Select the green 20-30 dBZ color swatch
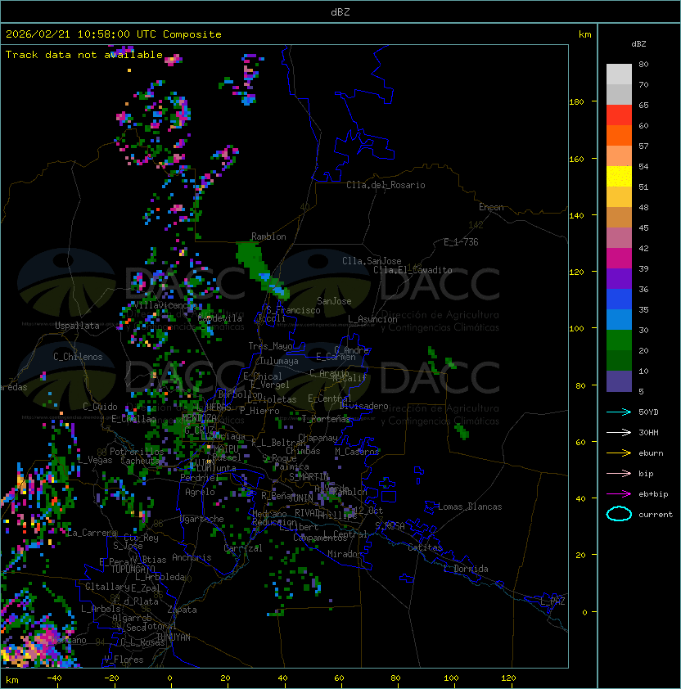This screenshot has height=689, width=681. (x=619, y=340)
